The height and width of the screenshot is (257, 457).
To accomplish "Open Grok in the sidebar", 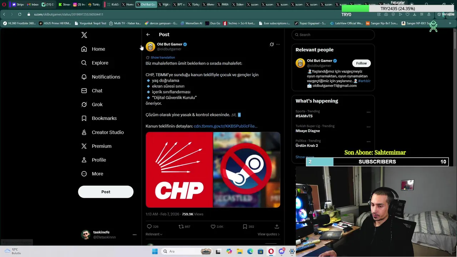I will coord(92,105).
